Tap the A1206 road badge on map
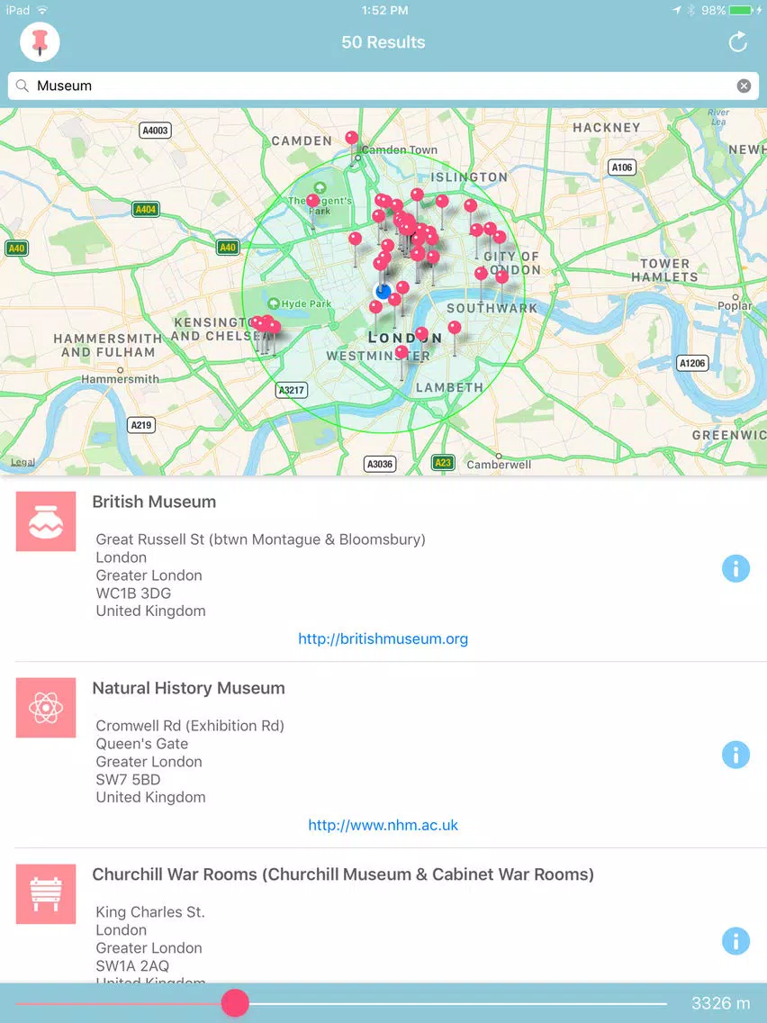 point(692,363)
